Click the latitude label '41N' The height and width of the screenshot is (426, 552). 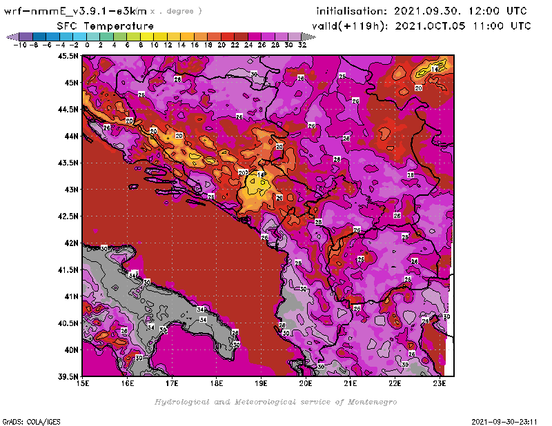click(71, 296)
